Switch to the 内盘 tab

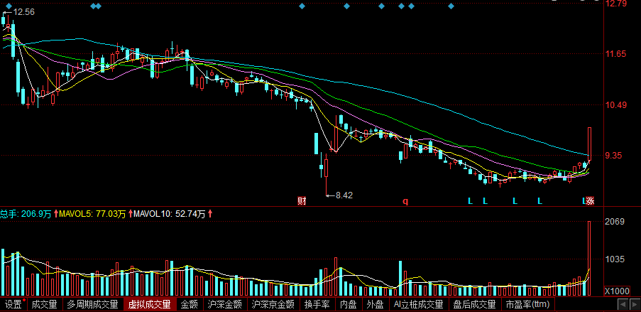coord(349,305)
